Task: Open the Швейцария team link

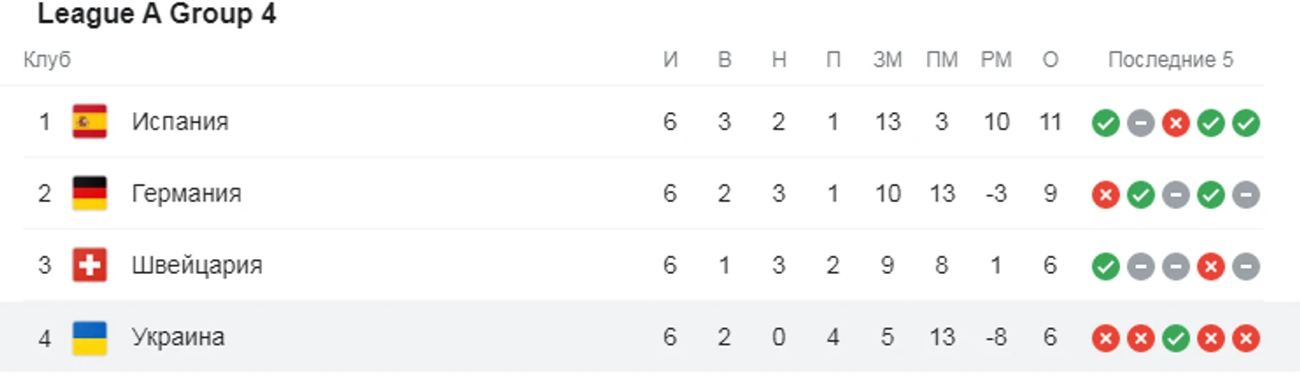Action: (197, 265)
